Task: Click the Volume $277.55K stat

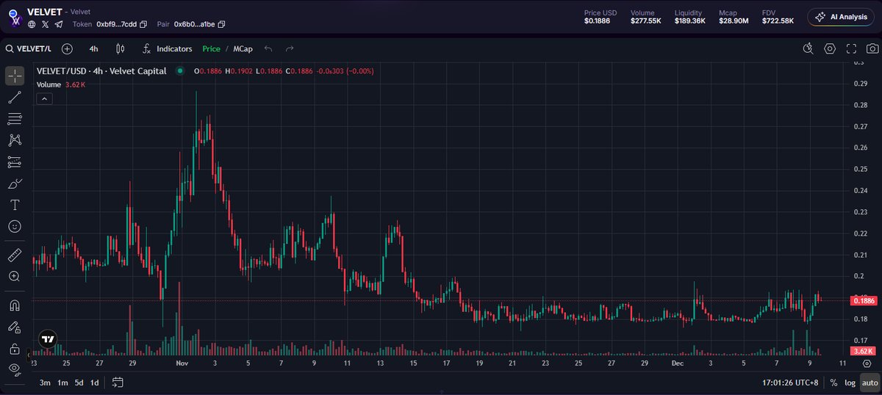Action: tap(646, 17)
